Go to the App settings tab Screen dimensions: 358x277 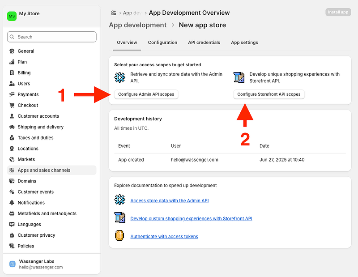tap(244, 43)
